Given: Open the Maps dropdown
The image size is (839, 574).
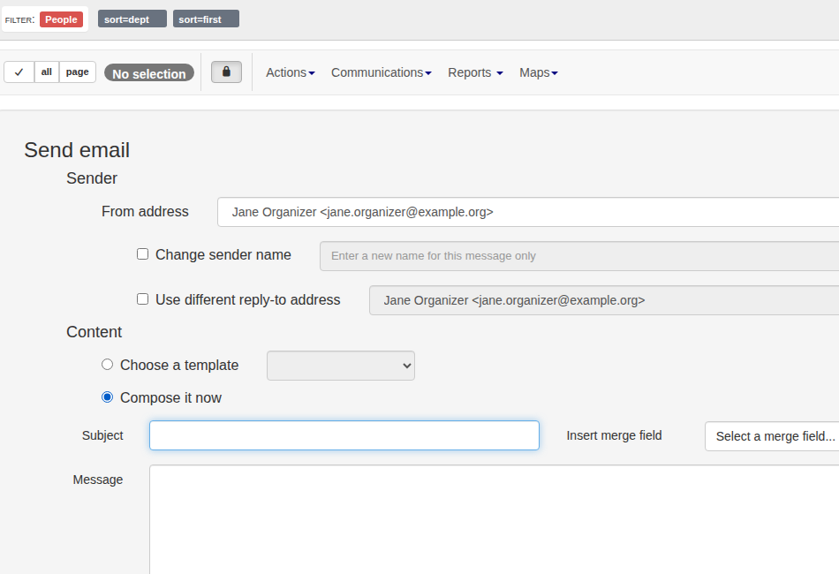Looking at the screenshot, I should tap(538, 72).
